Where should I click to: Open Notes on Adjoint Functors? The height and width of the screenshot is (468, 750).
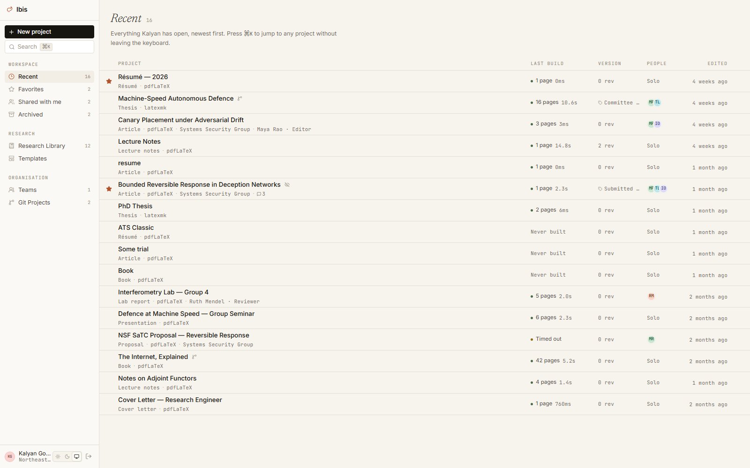pyautogui.click(x=157, y=379)
